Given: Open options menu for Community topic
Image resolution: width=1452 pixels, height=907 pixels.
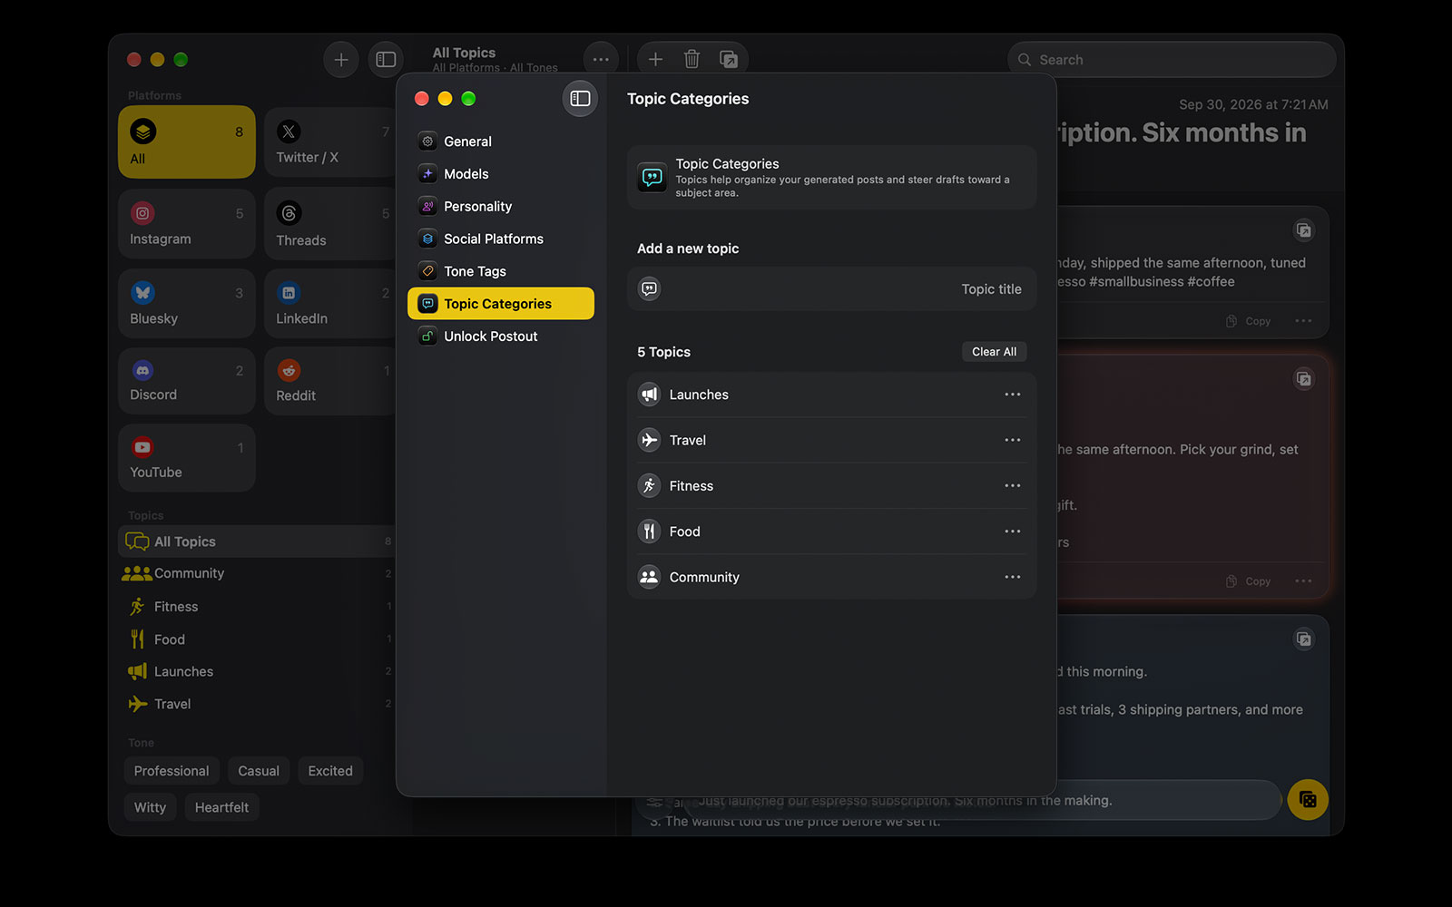Looking at the screenshot, I should coord(1013,577).
